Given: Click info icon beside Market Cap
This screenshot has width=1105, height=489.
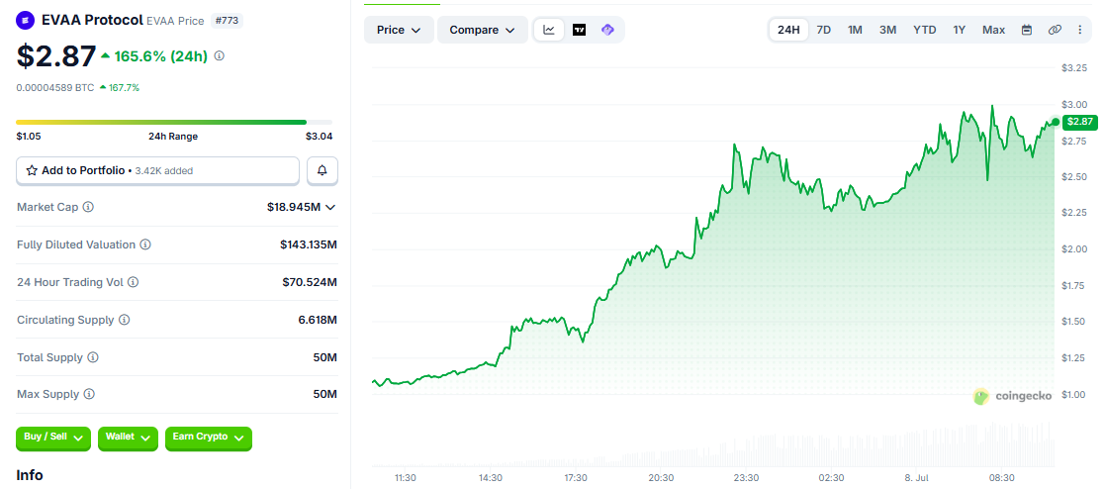Looking at the screenshot, I should 88,207.
